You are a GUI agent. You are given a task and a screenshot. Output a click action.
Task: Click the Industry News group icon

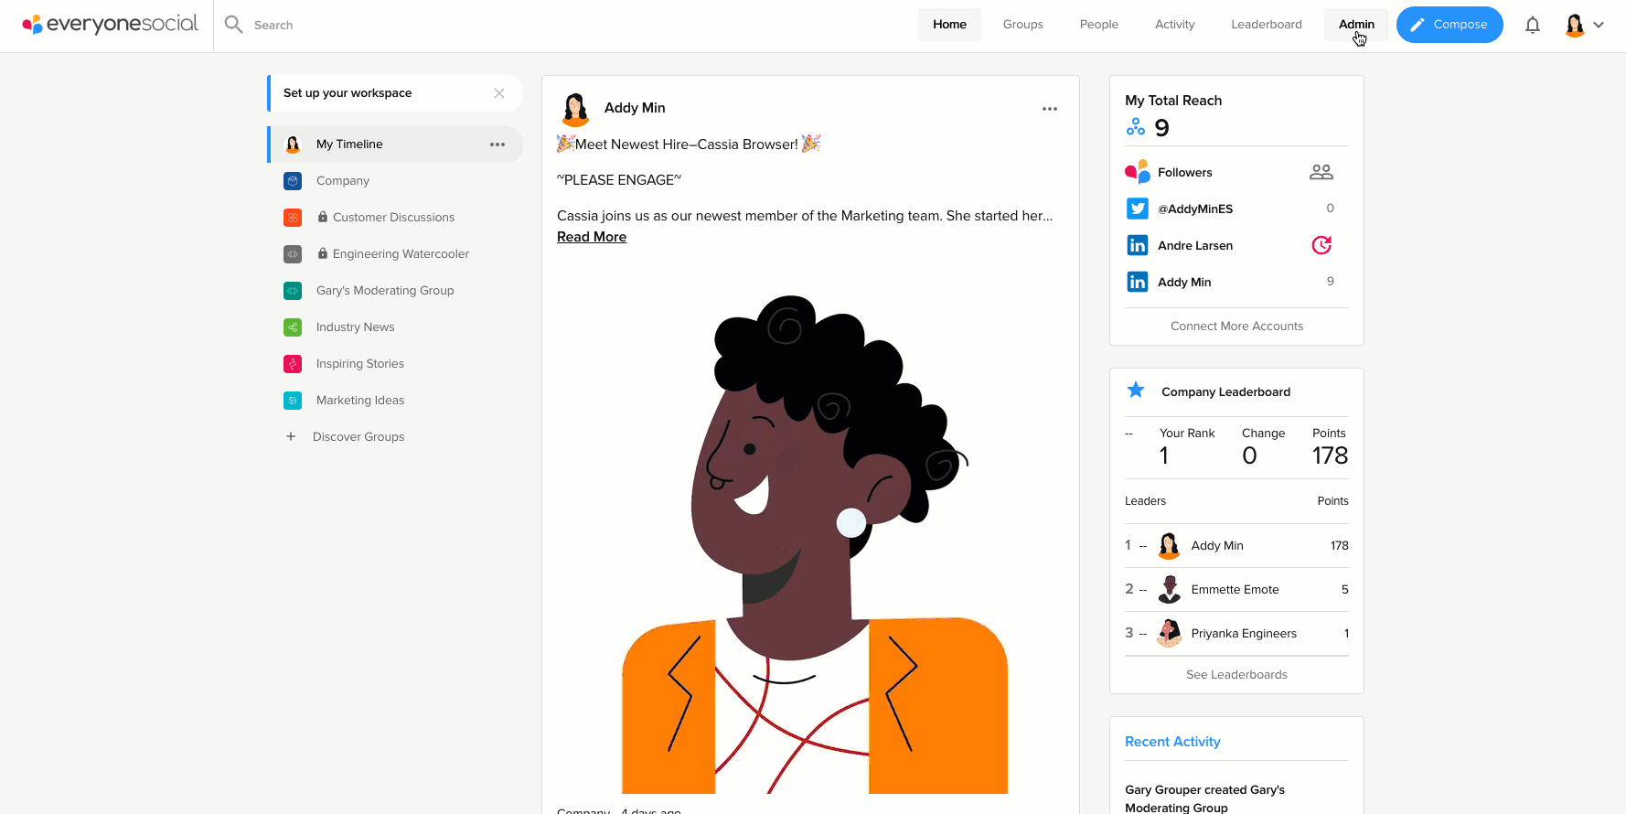[x=293, y=327]
